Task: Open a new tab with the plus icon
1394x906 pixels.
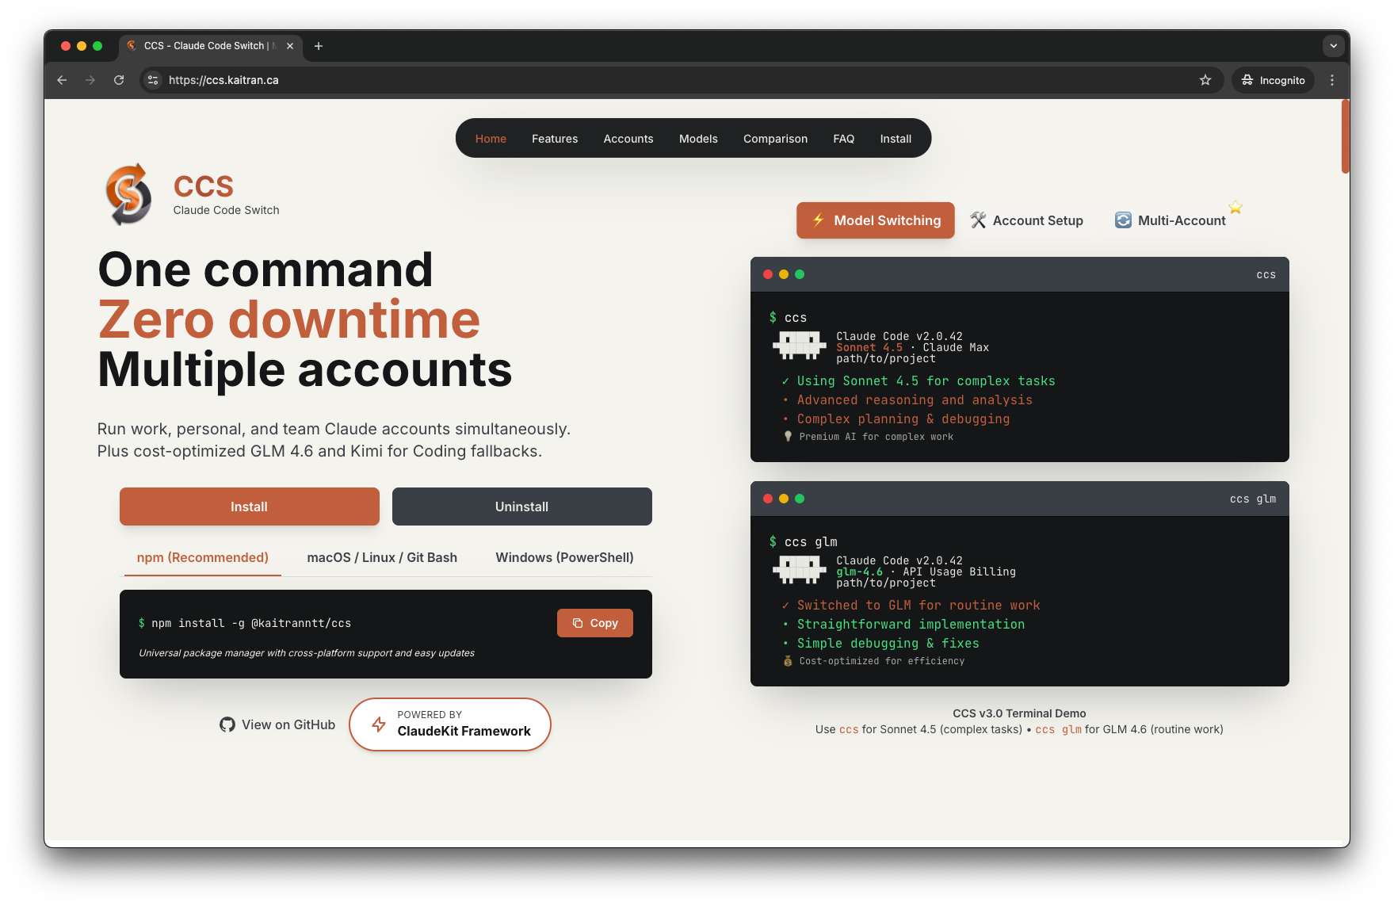Action: tap(319, 46)
